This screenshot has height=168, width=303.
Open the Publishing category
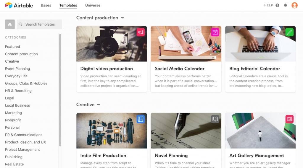[x=14, y=157]
